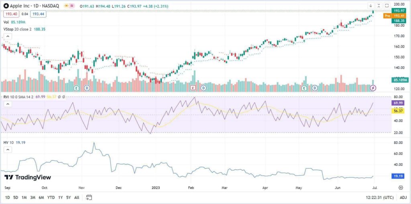This screenshot has height=204, width=411.
Task: Open the dividend D marker in November
Action: pyautogui.click(x=87, y=88)
